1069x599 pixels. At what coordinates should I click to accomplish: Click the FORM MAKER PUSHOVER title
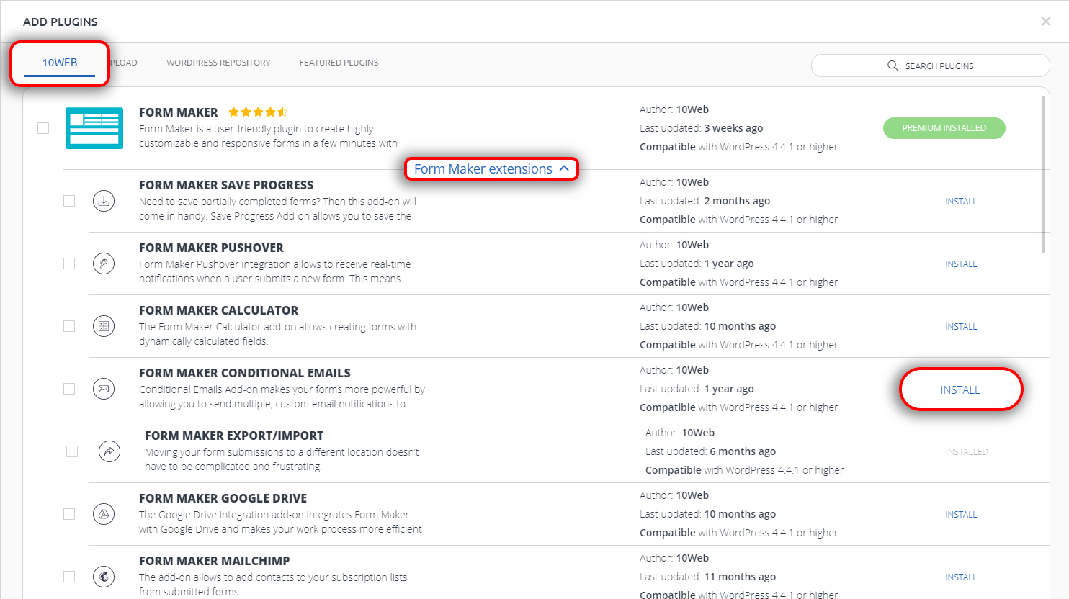[x=211, y=248]
